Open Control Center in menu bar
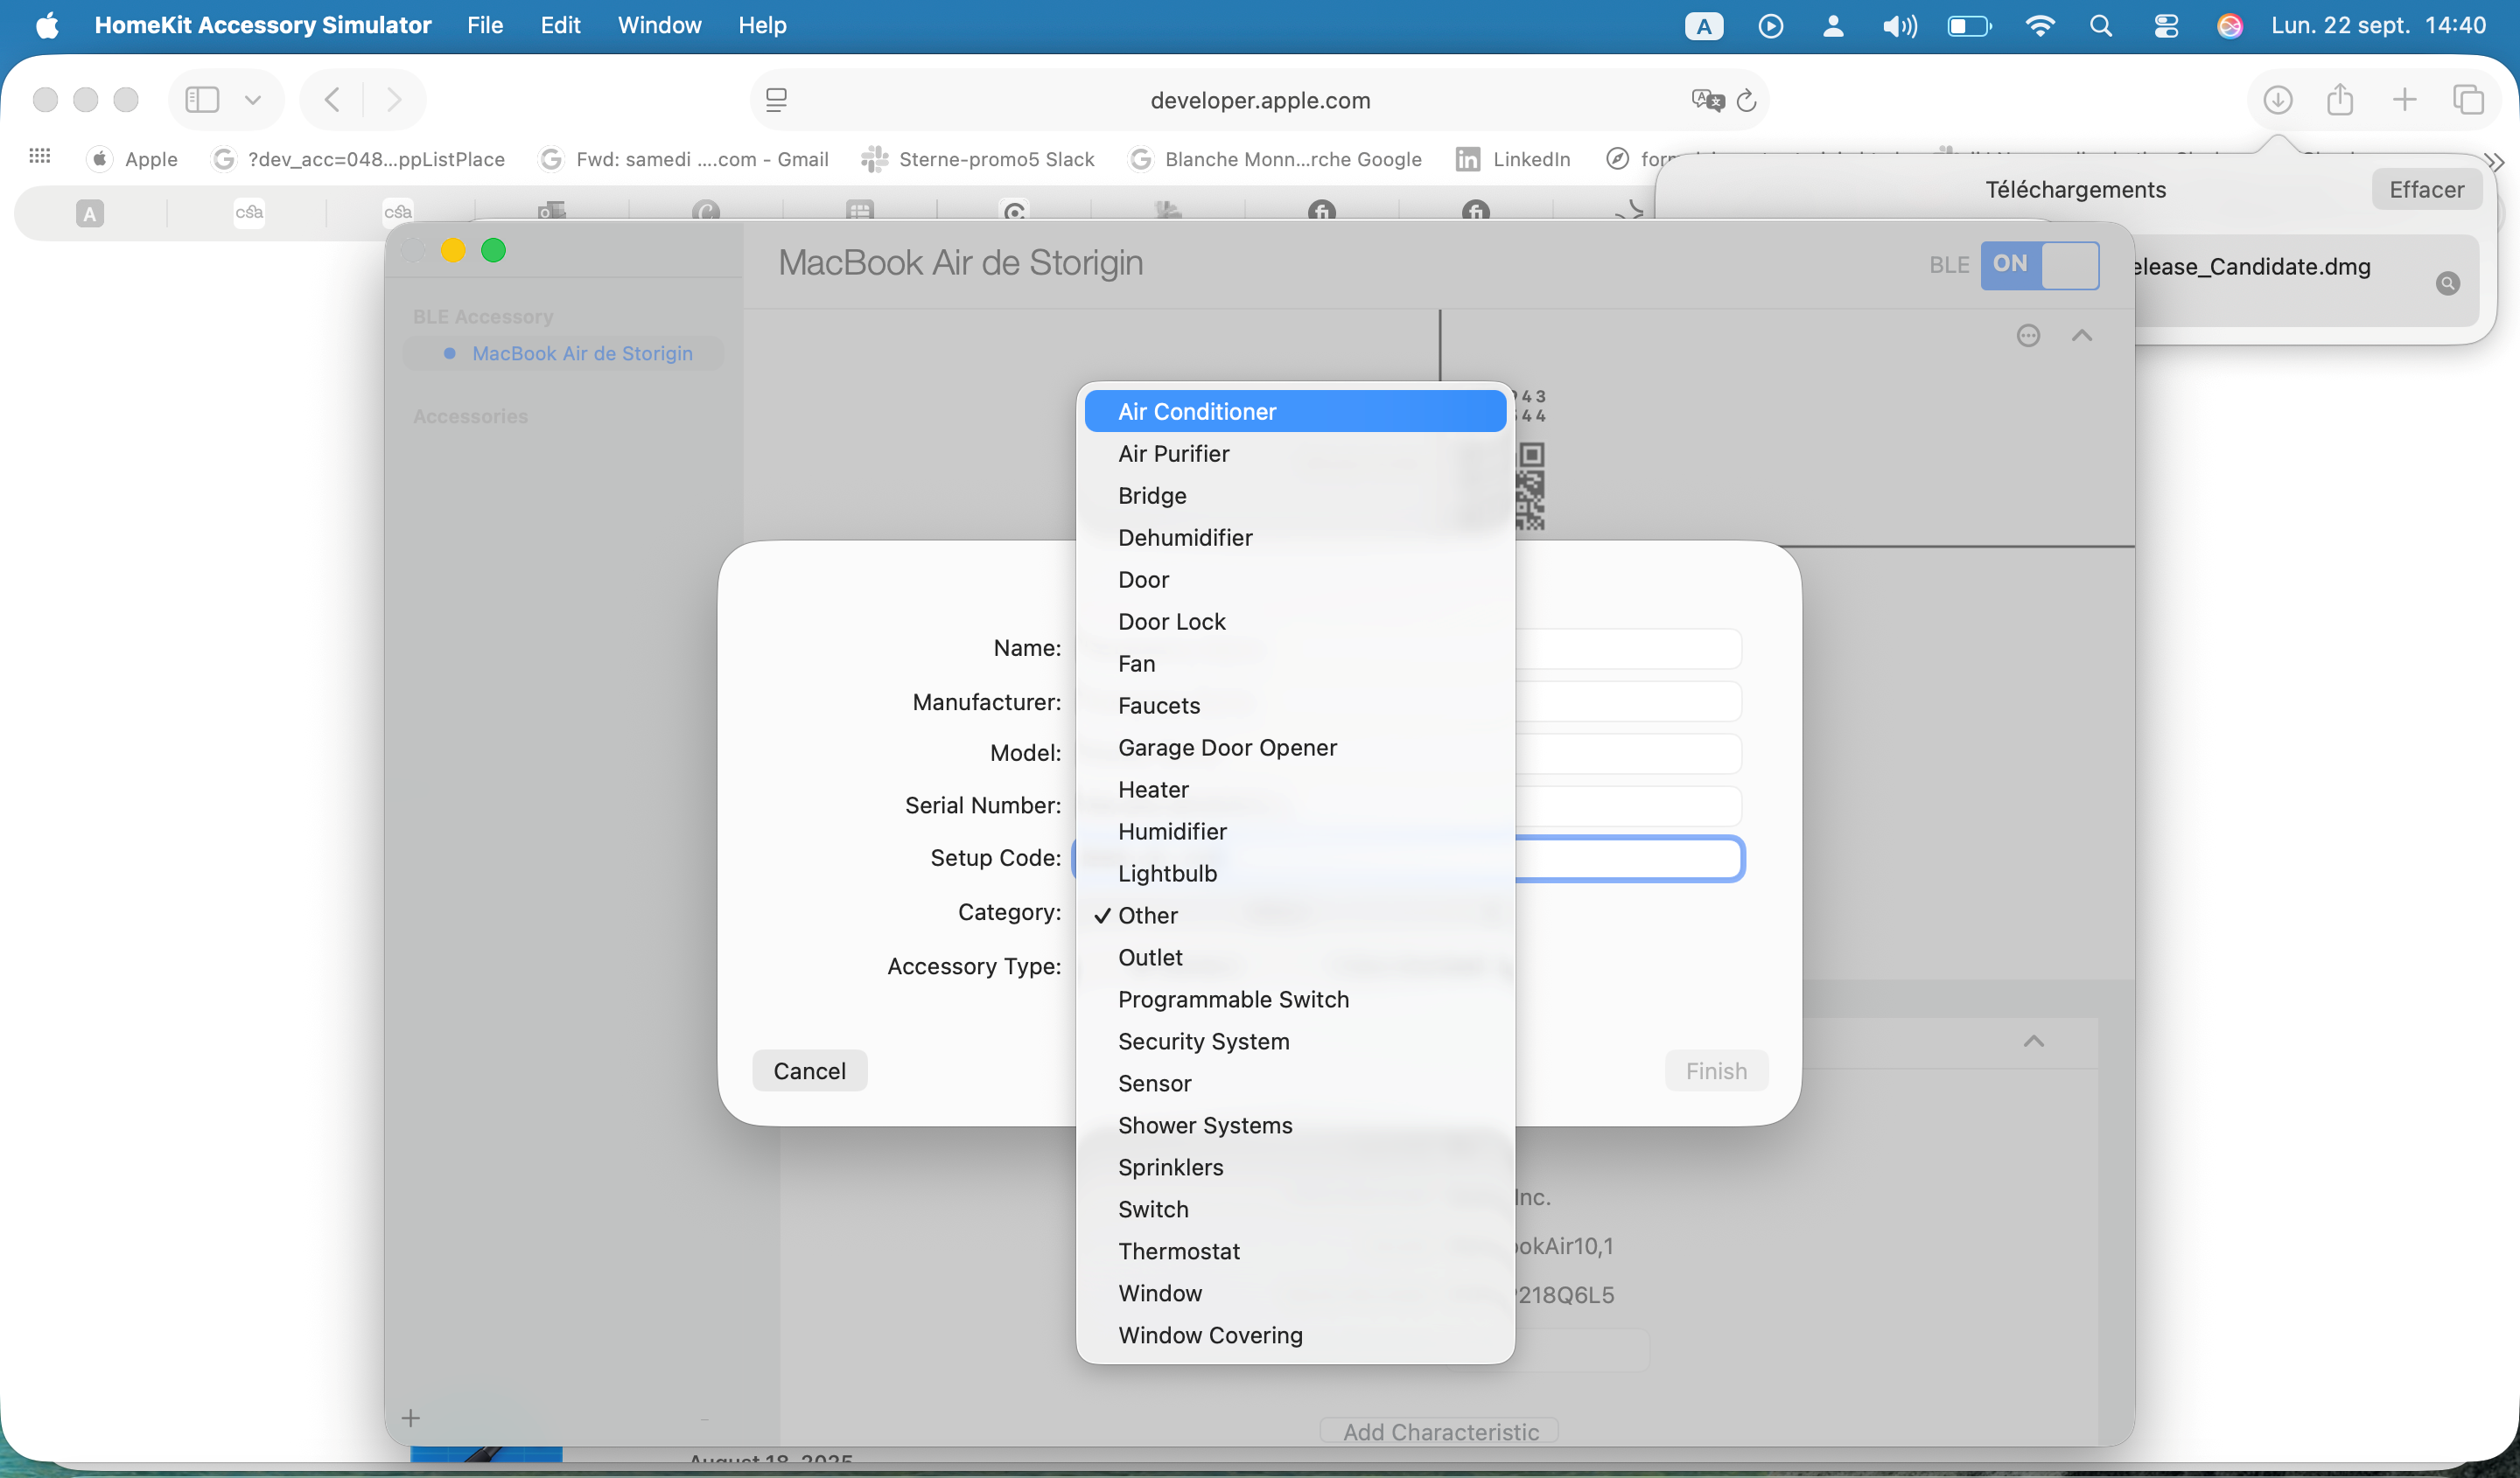Image resolution: width=2520 pixels, height=1478 pixels. [2166, 26]
